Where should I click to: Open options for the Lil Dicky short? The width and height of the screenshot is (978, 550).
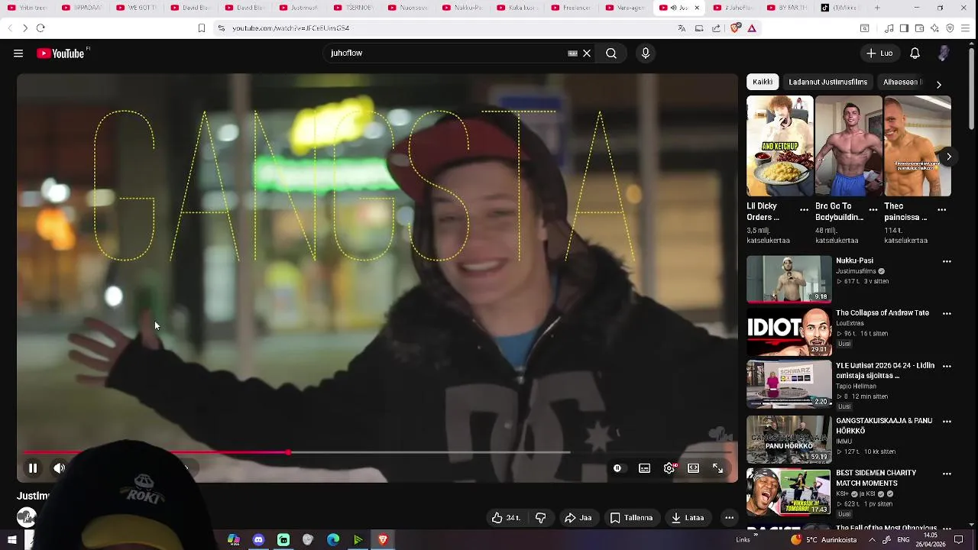(x=804, y=210)
